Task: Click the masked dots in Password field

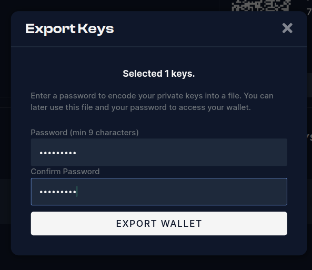Action: tap(58, 153)
